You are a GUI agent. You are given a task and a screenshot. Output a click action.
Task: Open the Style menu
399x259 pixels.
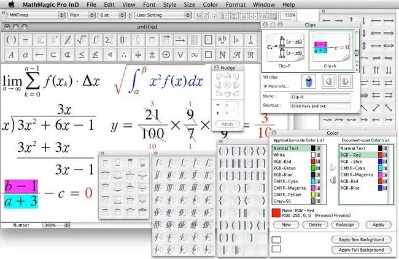coord(169,4)
